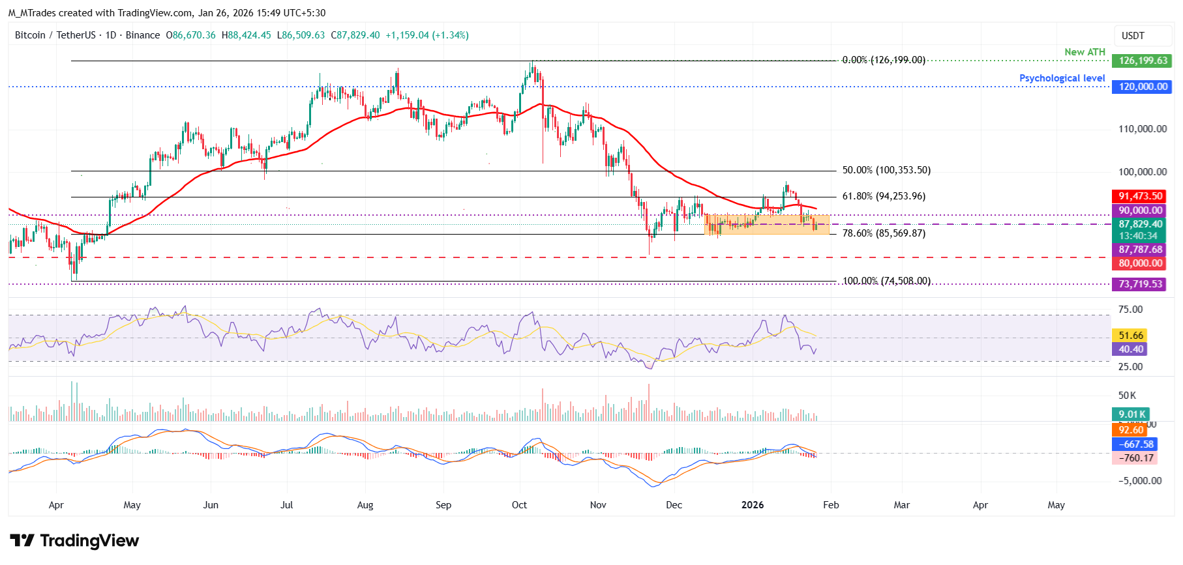
Task: Select the 78.60% Fibonacci level label
Action: tap(884, 233)
